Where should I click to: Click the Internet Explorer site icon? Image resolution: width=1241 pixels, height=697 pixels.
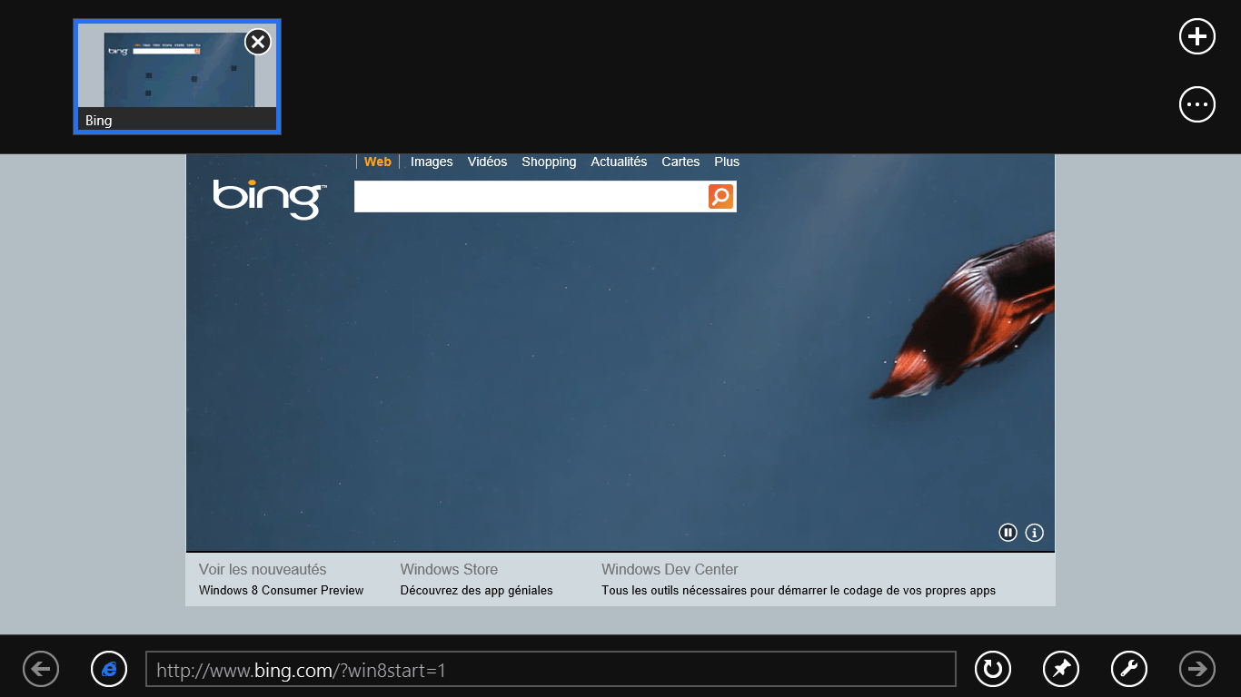coord(109,670)
